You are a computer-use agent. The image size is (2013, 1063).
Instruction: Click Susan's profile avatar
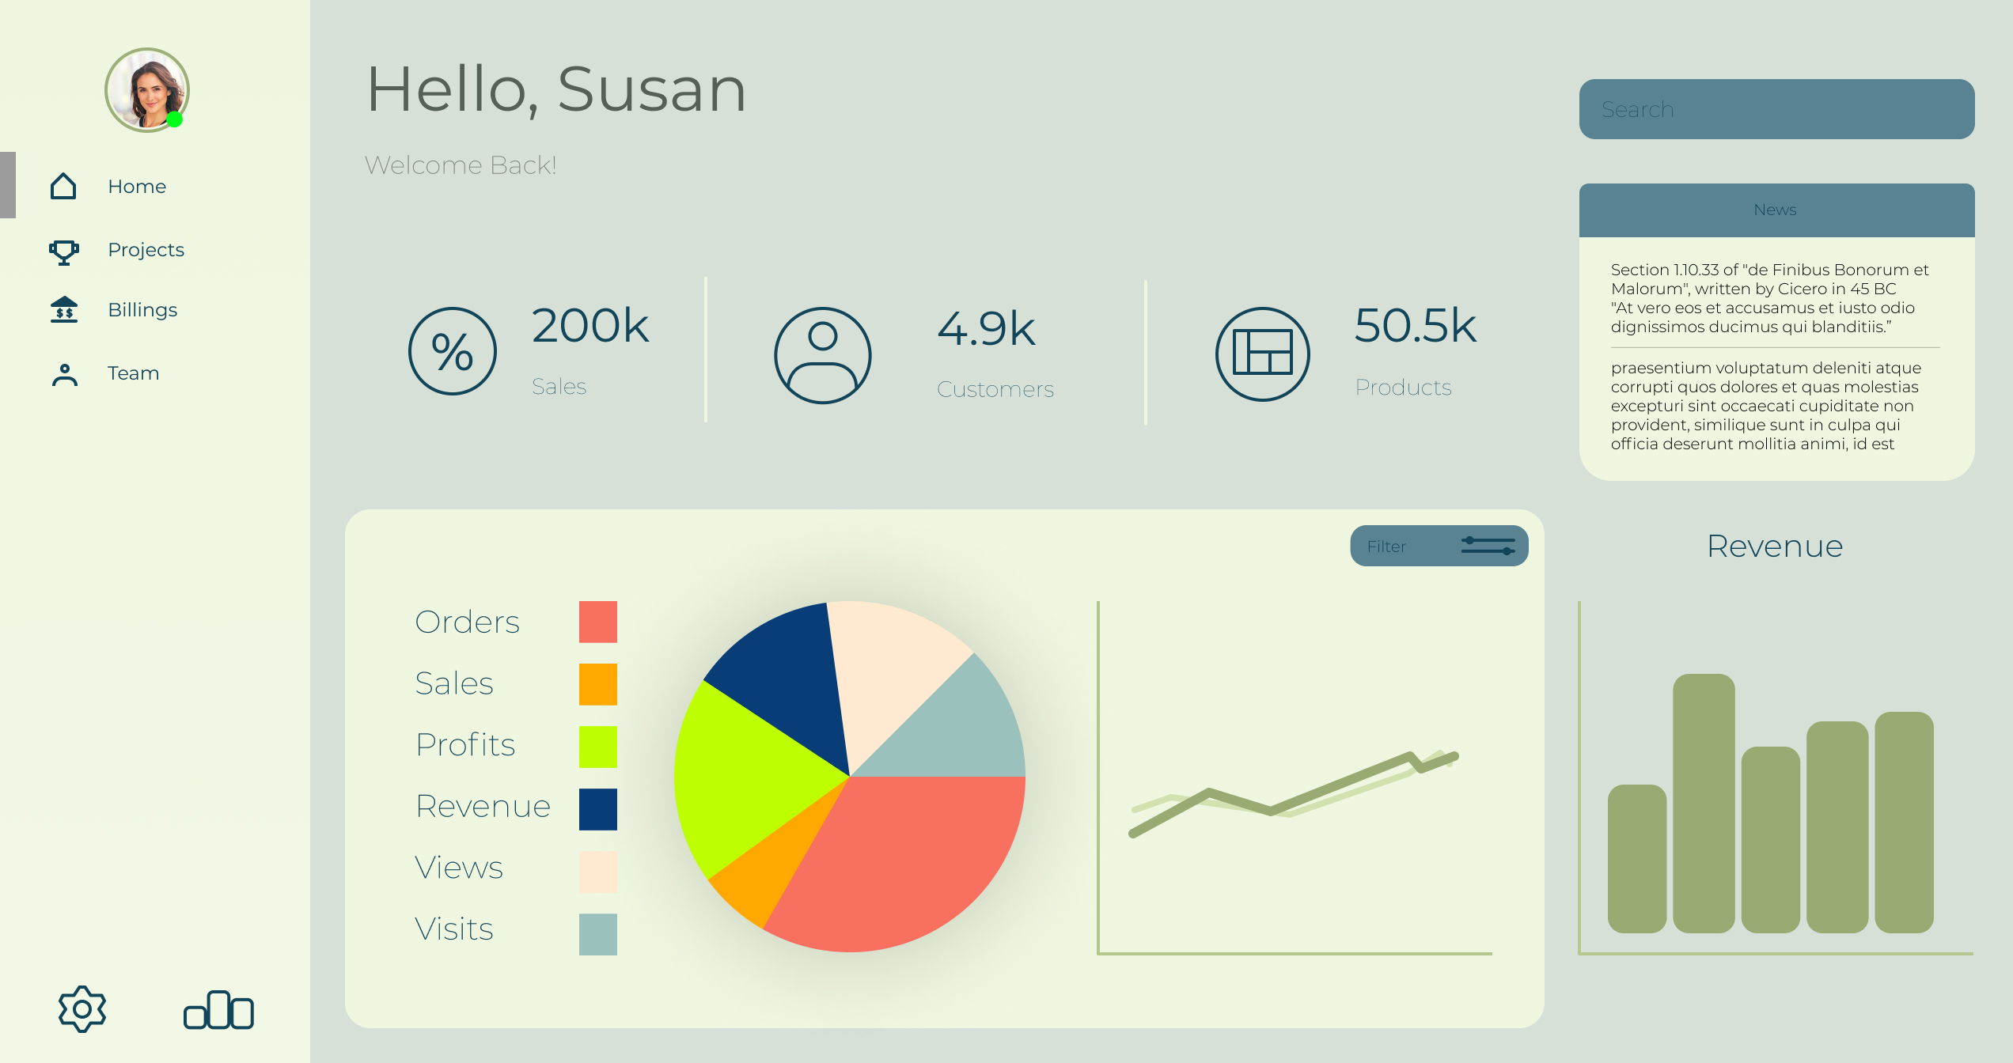[x=146, y=89]
